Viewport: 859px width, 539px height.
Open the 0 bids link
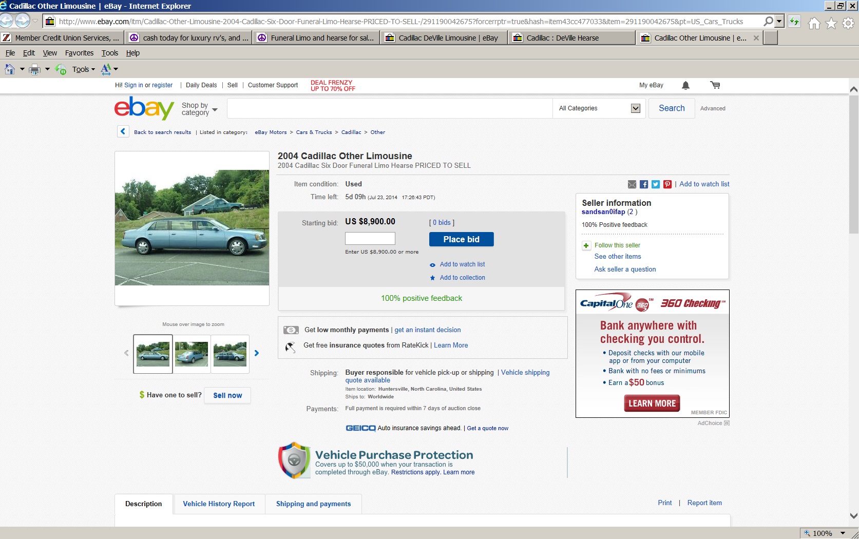coord(442,223)
